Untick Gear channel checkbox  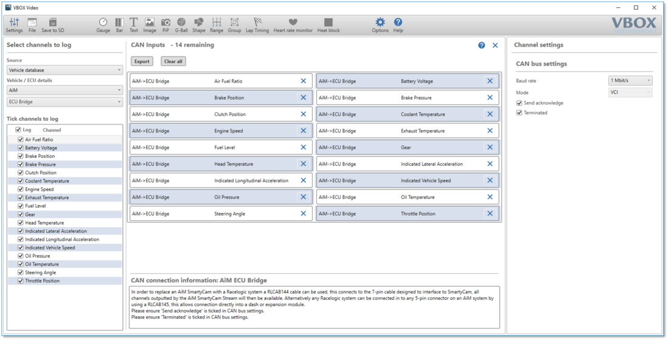21,214
